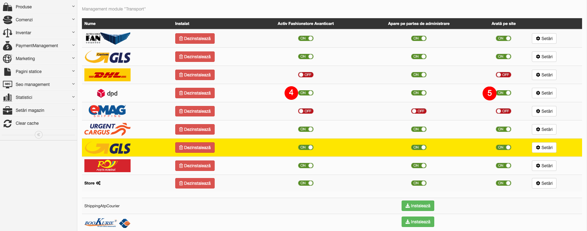Open Setări for highlighted GLS row
Screen dimensions: 587x231
(x=544, y=148)
